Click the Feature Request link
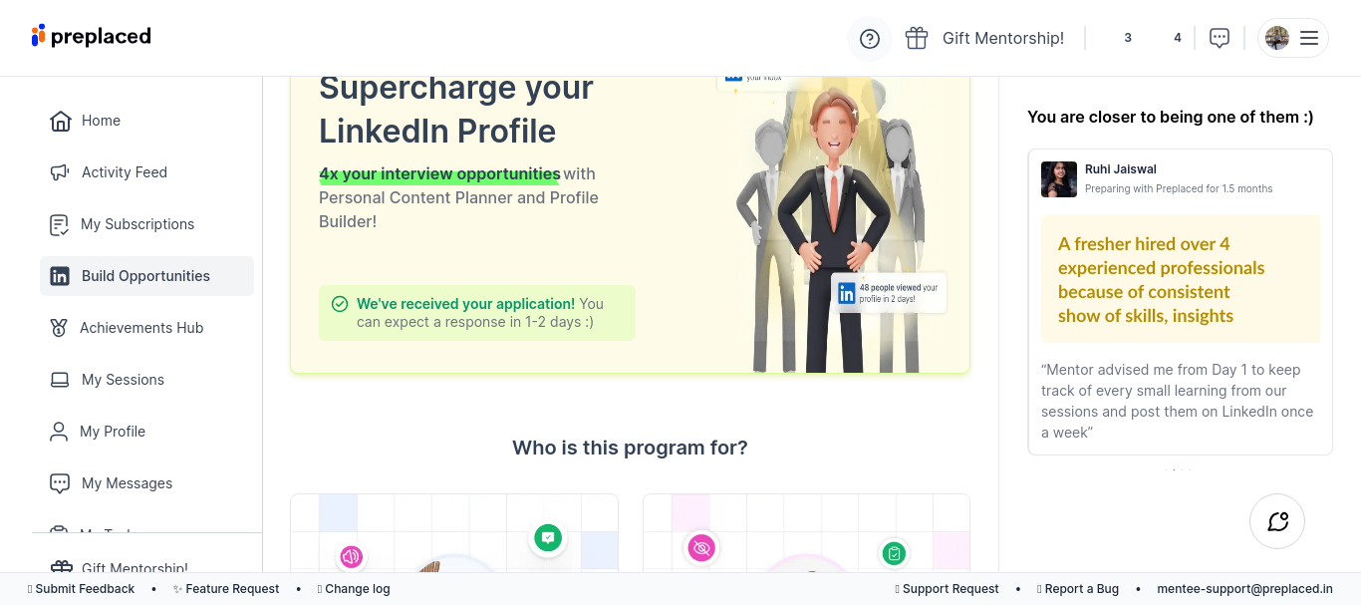This screenshot has width=1361, height=605. (x=231, y=589)
